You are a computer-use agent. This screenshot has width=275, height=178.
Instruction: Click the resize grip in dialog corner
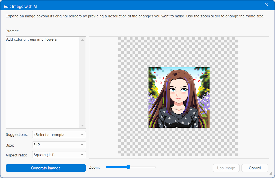pos(270,174)
